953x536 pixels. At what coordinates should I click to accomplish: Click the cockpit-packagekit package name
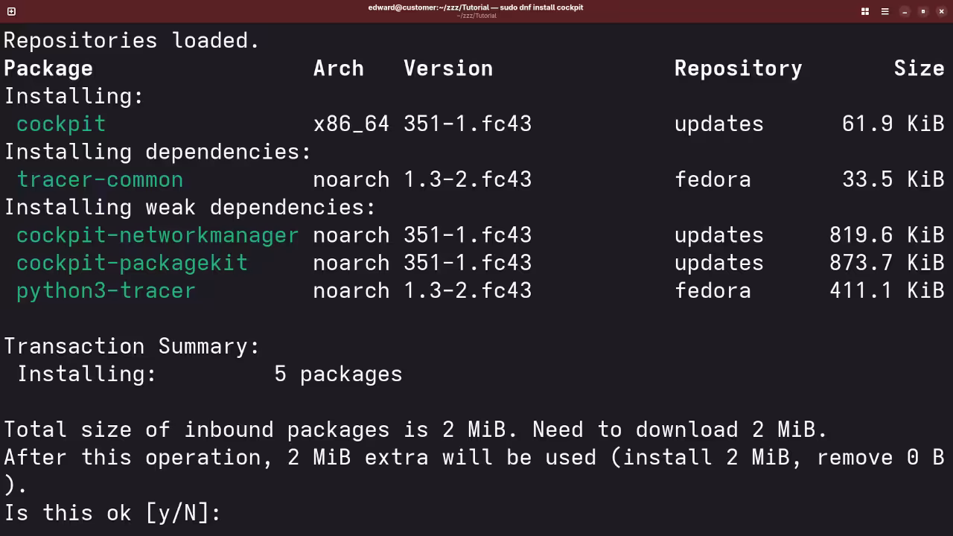click(x=132, y=263)
